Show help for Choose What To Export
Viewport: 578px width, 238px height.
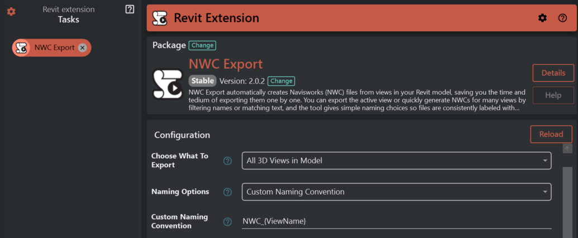tap(228, 161)
